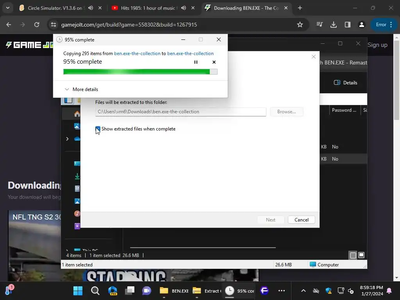
Task: Click the Next button in extract dialog
Action: [x=270, y=220]
